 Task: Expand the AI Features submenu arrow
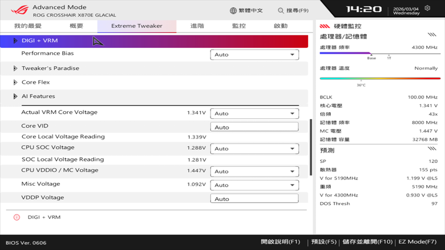pyautogui.click(x=15, y=96)
